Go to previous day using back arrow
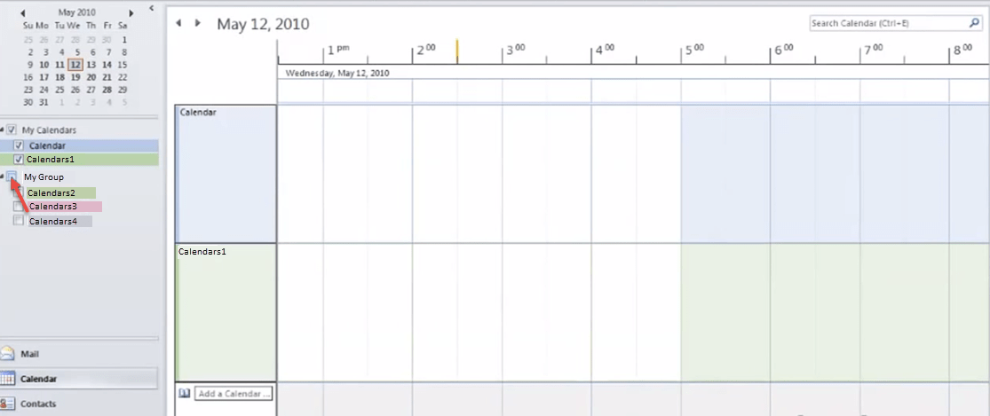Viewport: 990px width, 416px height. point(178,23)
